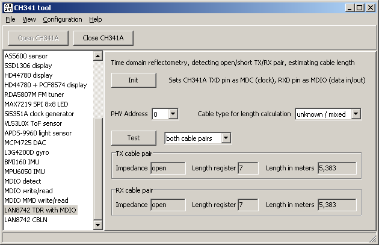Click RX cable pair Impedance field

pyautogui.click(x=168, y=205)
